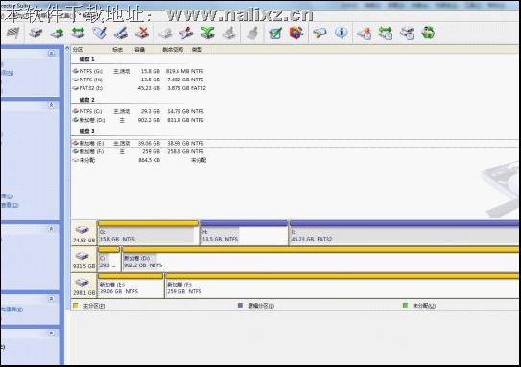Select the H: 13.5 GB NTFS block in map

[244, 233]
